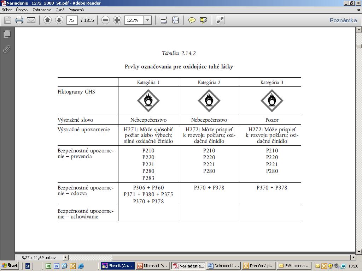The height and width of the screenshot is (271, 362).
Task: Open the Zobrazenie menu
Action: coord(42,10)
